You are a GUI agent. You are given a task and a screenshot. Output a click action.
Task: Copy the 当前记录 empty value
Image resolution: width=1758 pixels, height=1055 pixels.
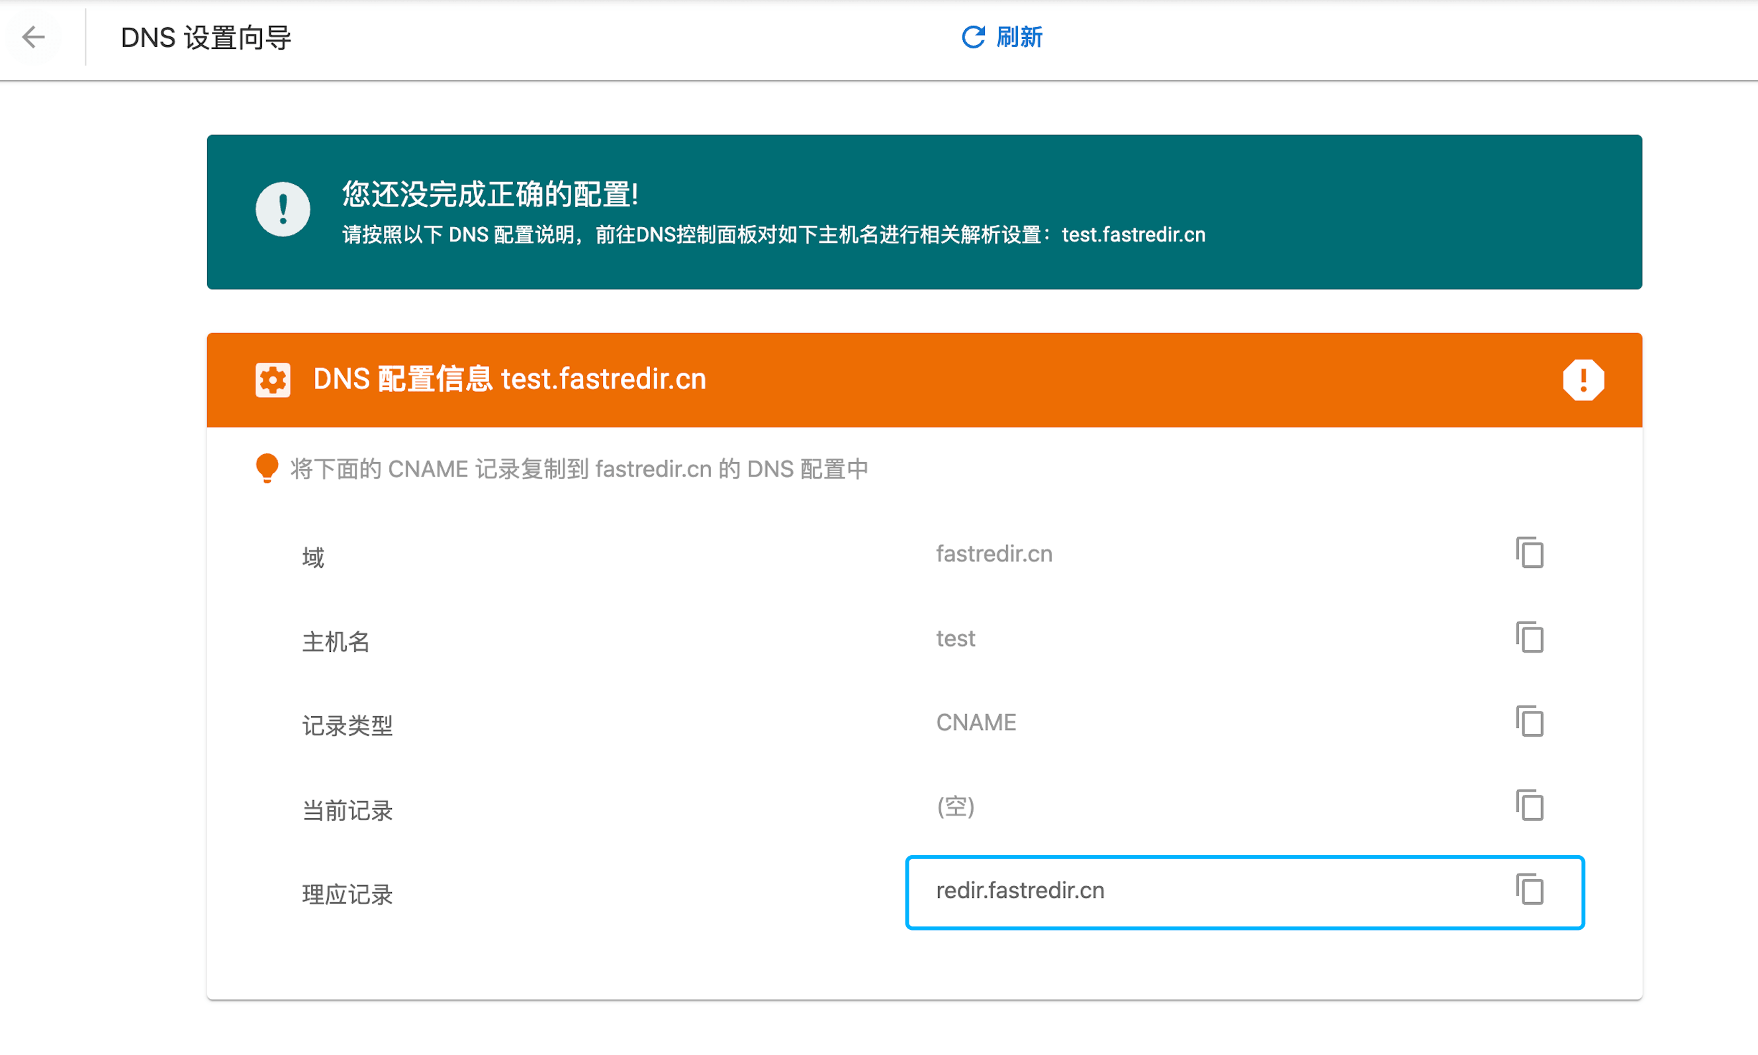tap(1530, 805)
